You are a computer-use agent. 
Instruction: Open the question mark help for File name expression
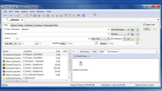tap(137, 30)
